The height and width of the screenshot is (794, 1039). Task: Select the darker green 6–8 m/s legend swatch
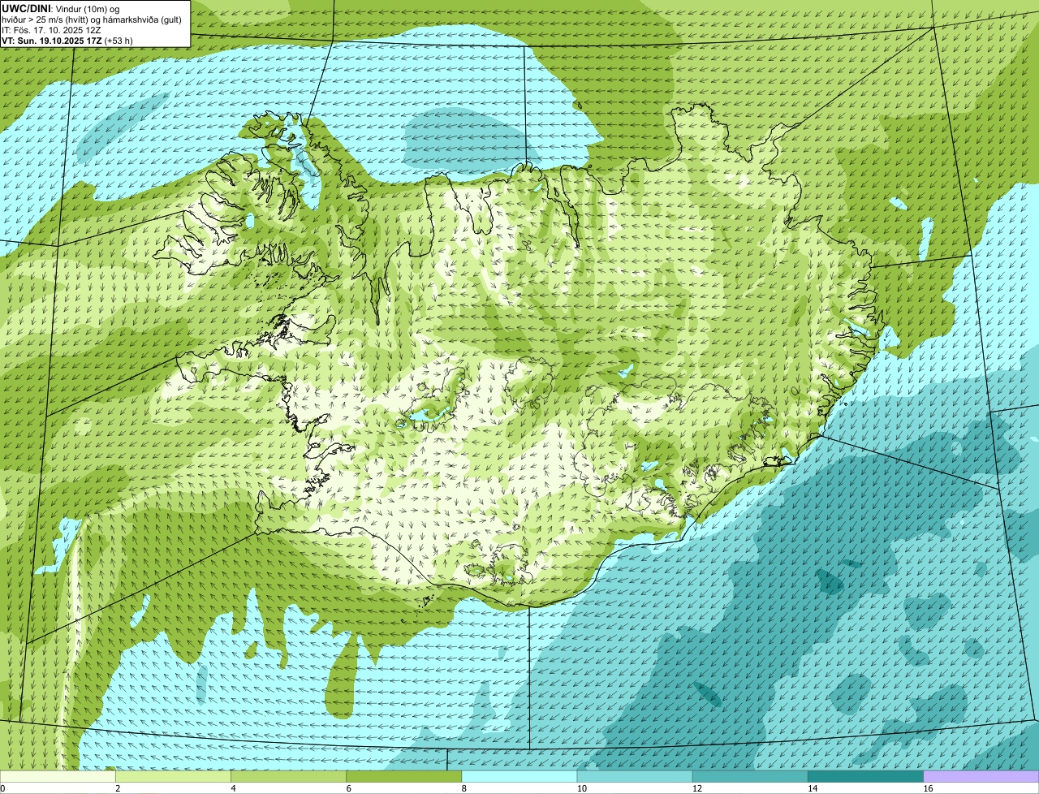pyautogui.click(x=403, y=776)
